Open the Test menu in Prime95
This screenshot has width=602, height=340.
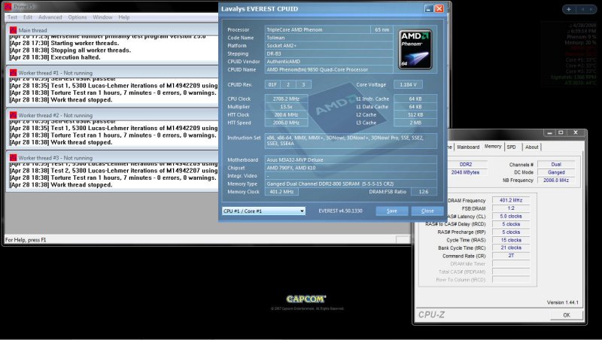[x=12, y=17]
